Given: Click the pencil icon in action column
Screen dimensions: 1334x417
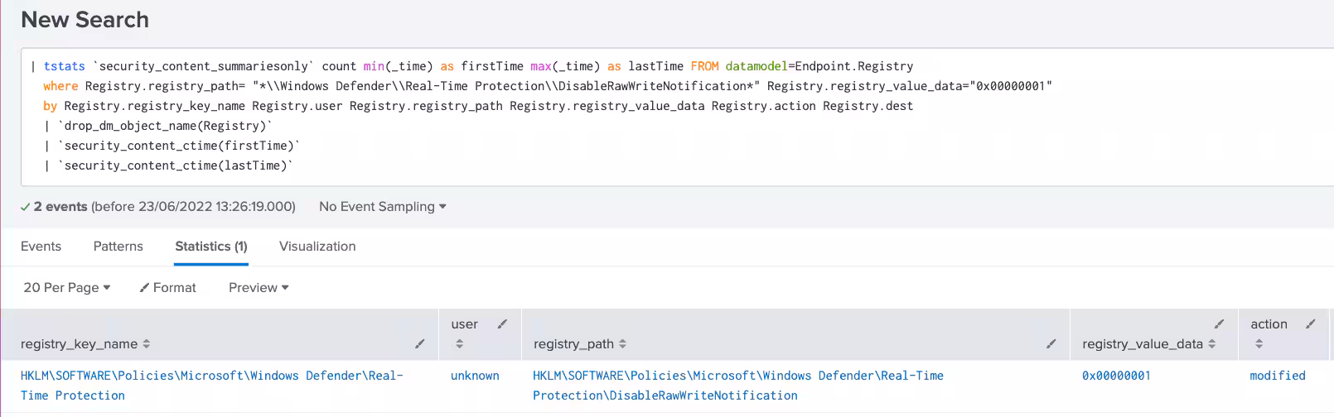Looking at the screenshot, I should [x=1310, y=324].
